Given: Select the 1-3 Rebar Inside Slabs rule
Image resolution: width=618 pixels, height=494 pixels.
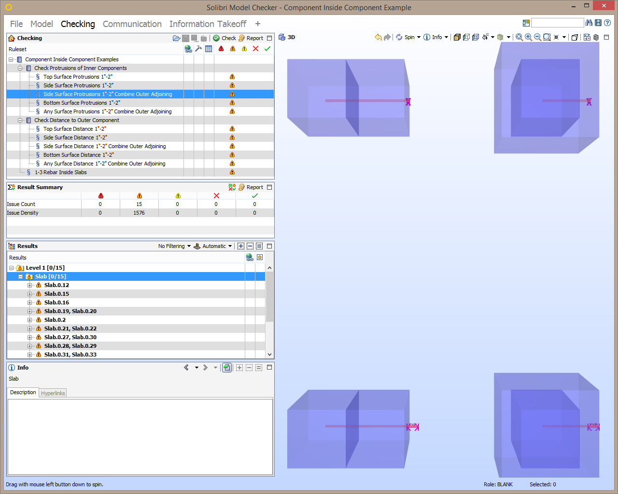Looking at the screenshot, I should click(61, 172).
